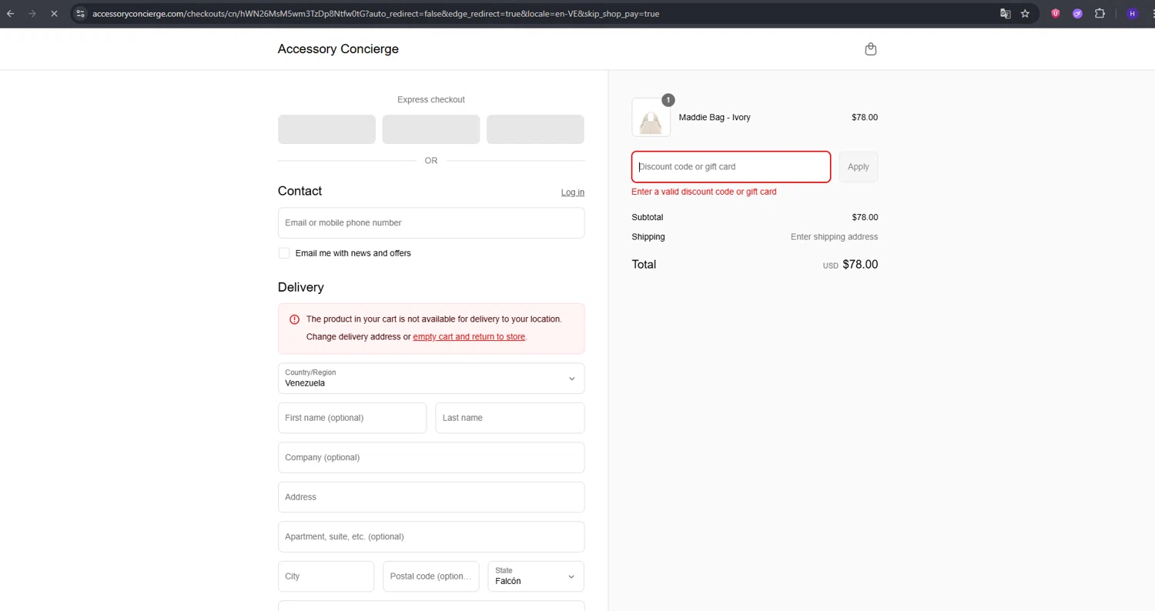Screen dimensions: 1155x611
Task: Click the Express checkout label
Action: pos(431,100)
